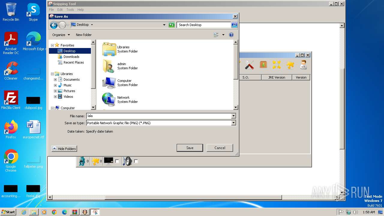Click navigation pane scrollbar down arrow

pyautogui.click(x=93, y=107)
